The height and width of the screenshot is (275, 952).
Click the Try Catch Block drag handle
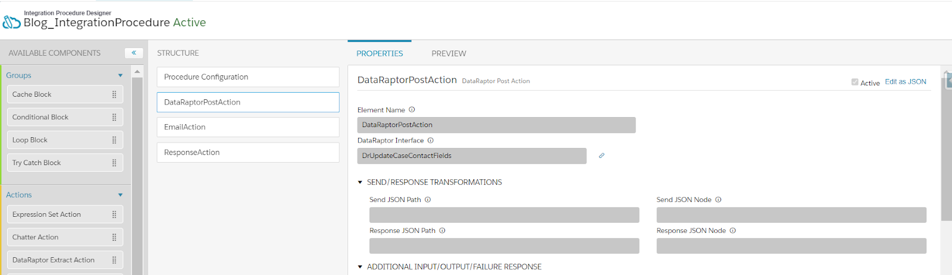114,163
